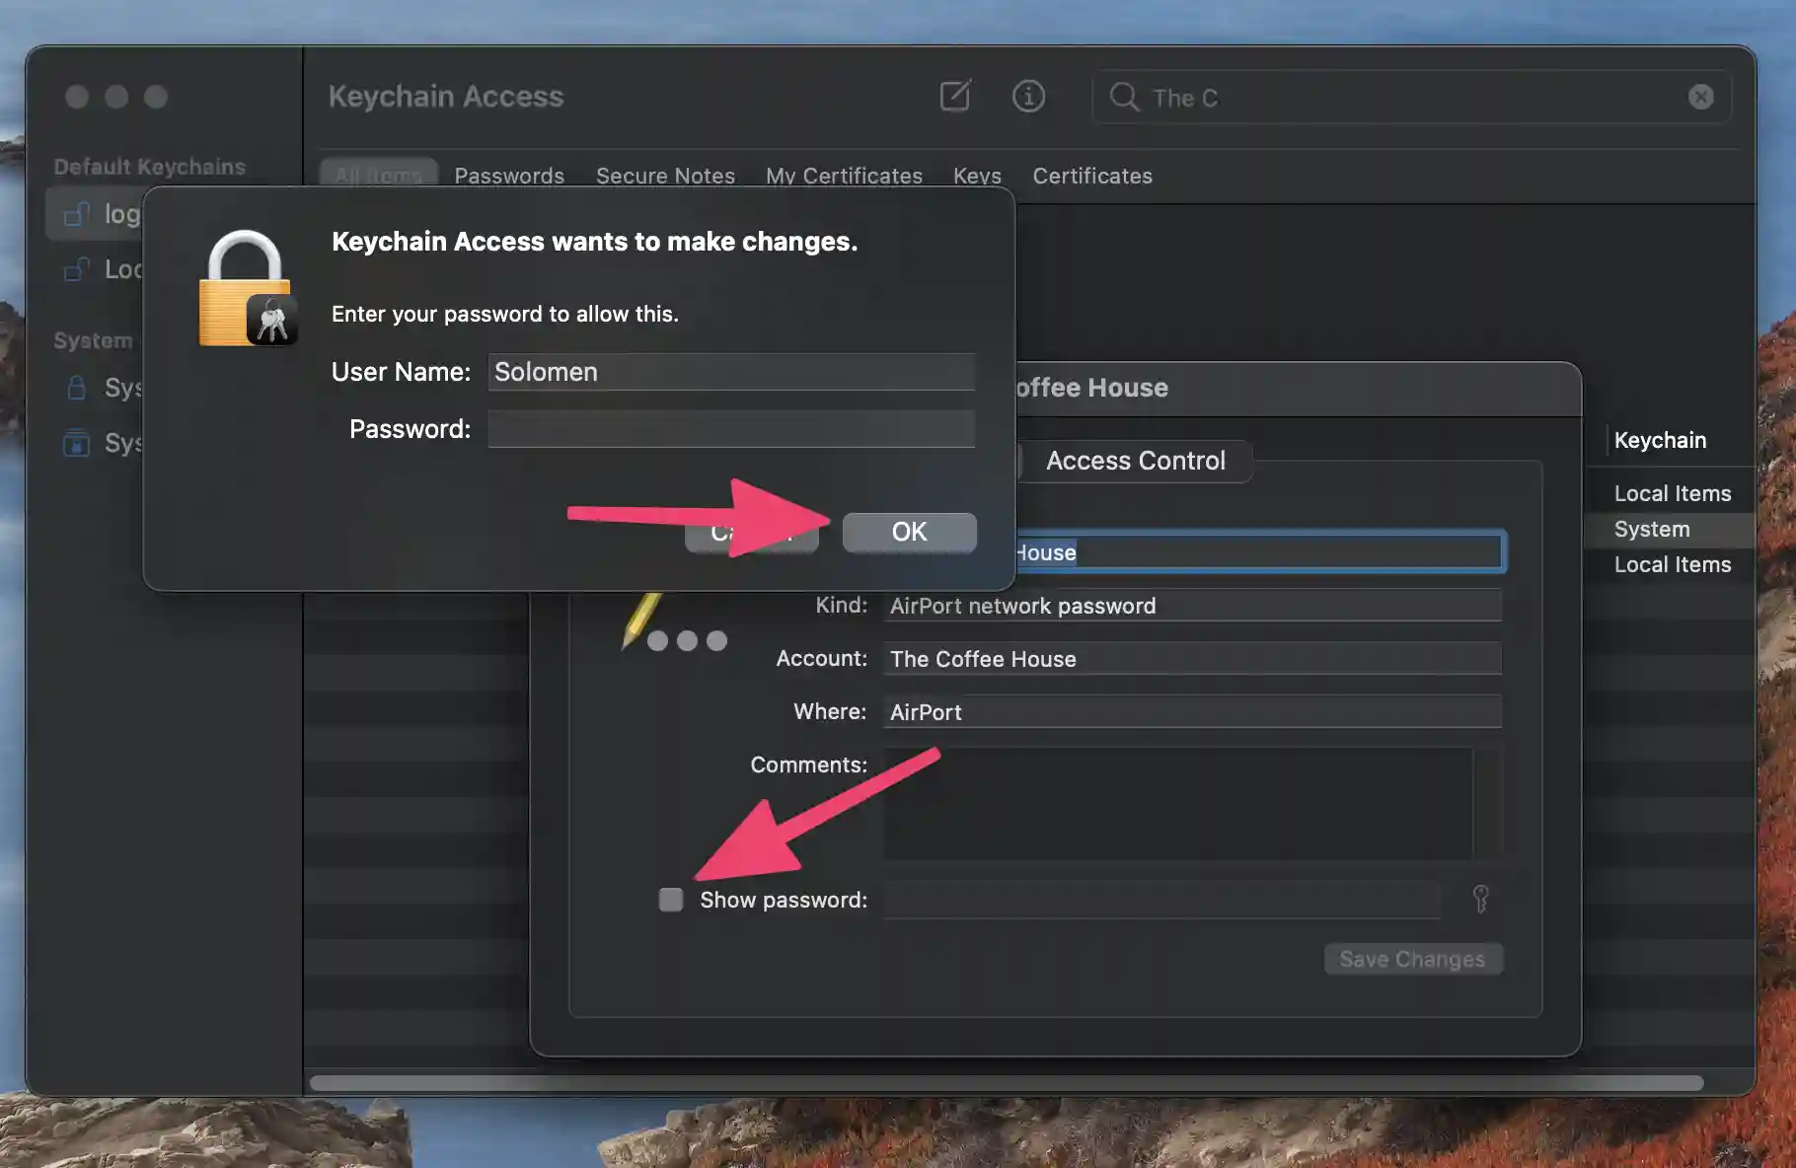Click OK in the password dialog
1796x1168 pixels.
click(x=909, y=532)
